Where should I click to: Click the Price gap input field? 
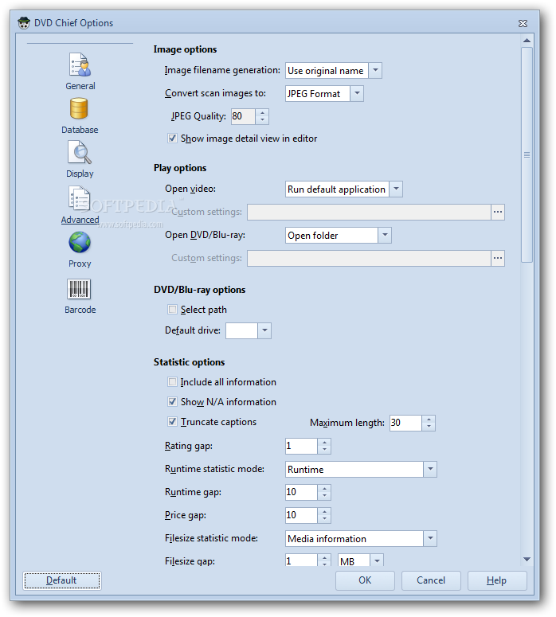[x=301, y=515]
